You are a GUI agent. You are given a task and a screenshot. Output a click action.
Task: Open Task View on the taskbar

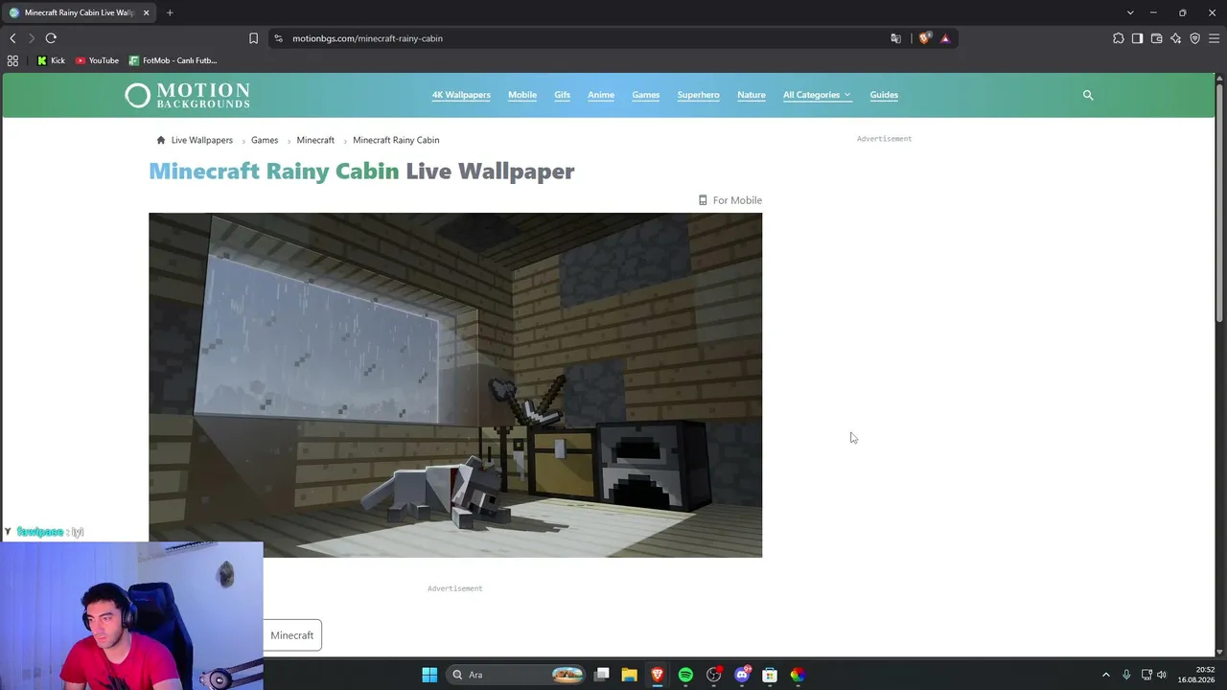tap(602, 675)
